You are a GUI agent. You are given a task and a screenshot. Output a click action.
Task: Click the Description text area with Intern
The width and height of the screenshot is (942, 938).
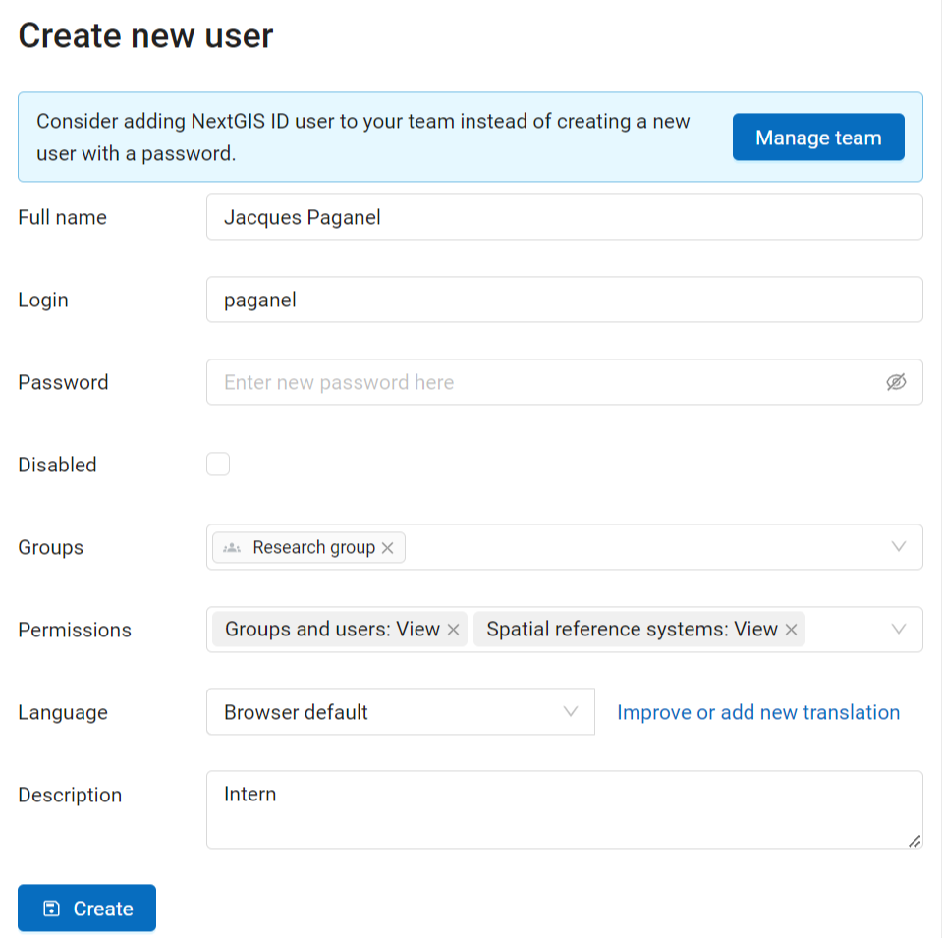(x=565, y=810)
